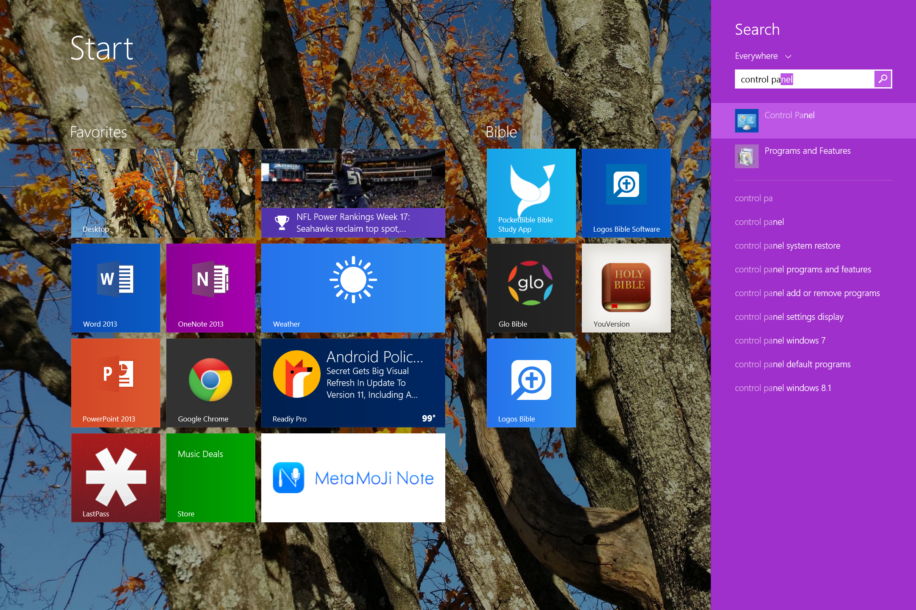This screenshot has height=610, width=916.
Task: Select suggestion control panel settings display
Action: tap(789, 317)
